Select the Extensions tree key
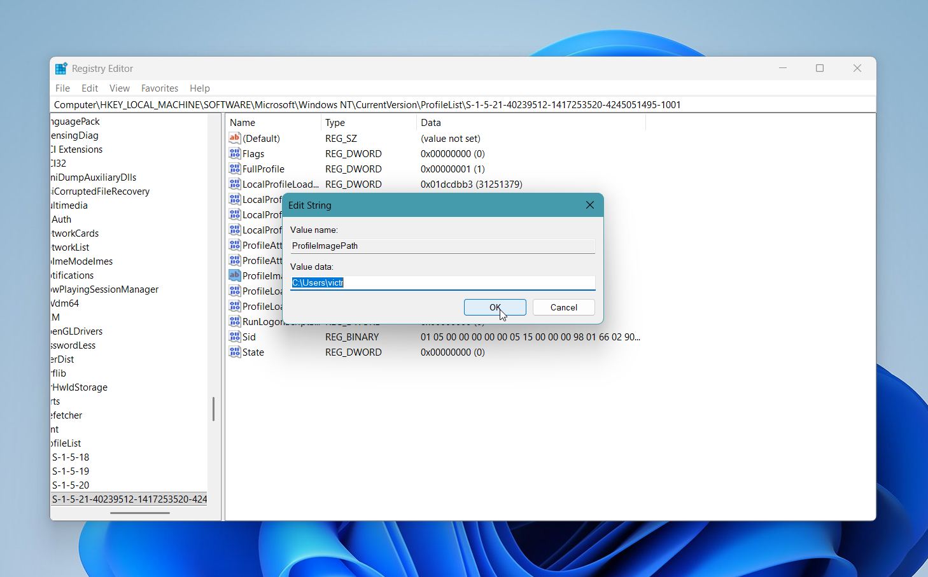This screenshot has height=577, width=928. coord(76,149)
